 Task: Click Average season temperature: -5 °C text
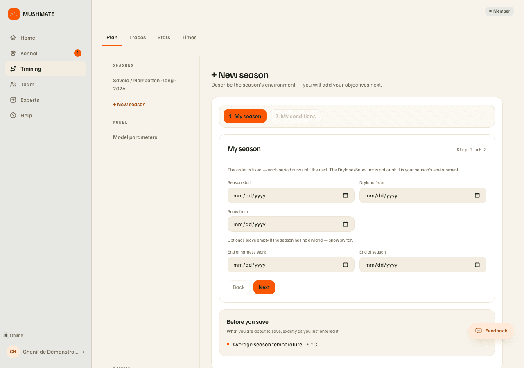coord(275,345)
